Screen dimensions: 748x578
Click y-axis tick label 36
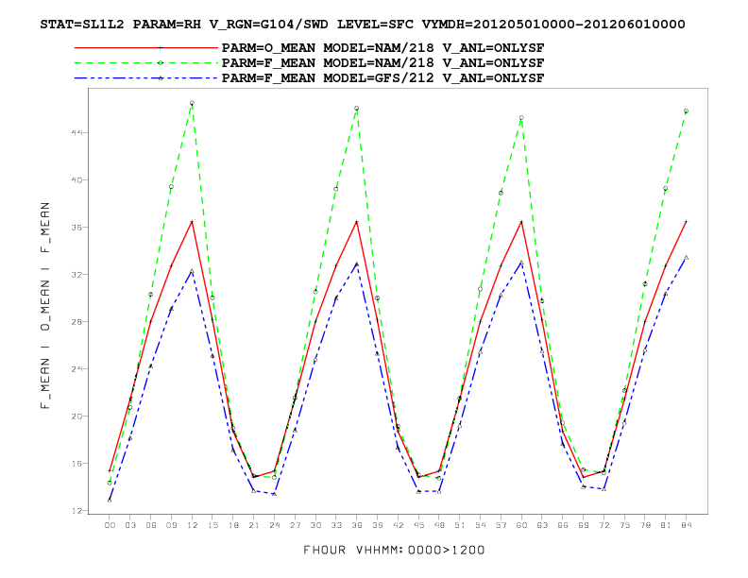76,227
